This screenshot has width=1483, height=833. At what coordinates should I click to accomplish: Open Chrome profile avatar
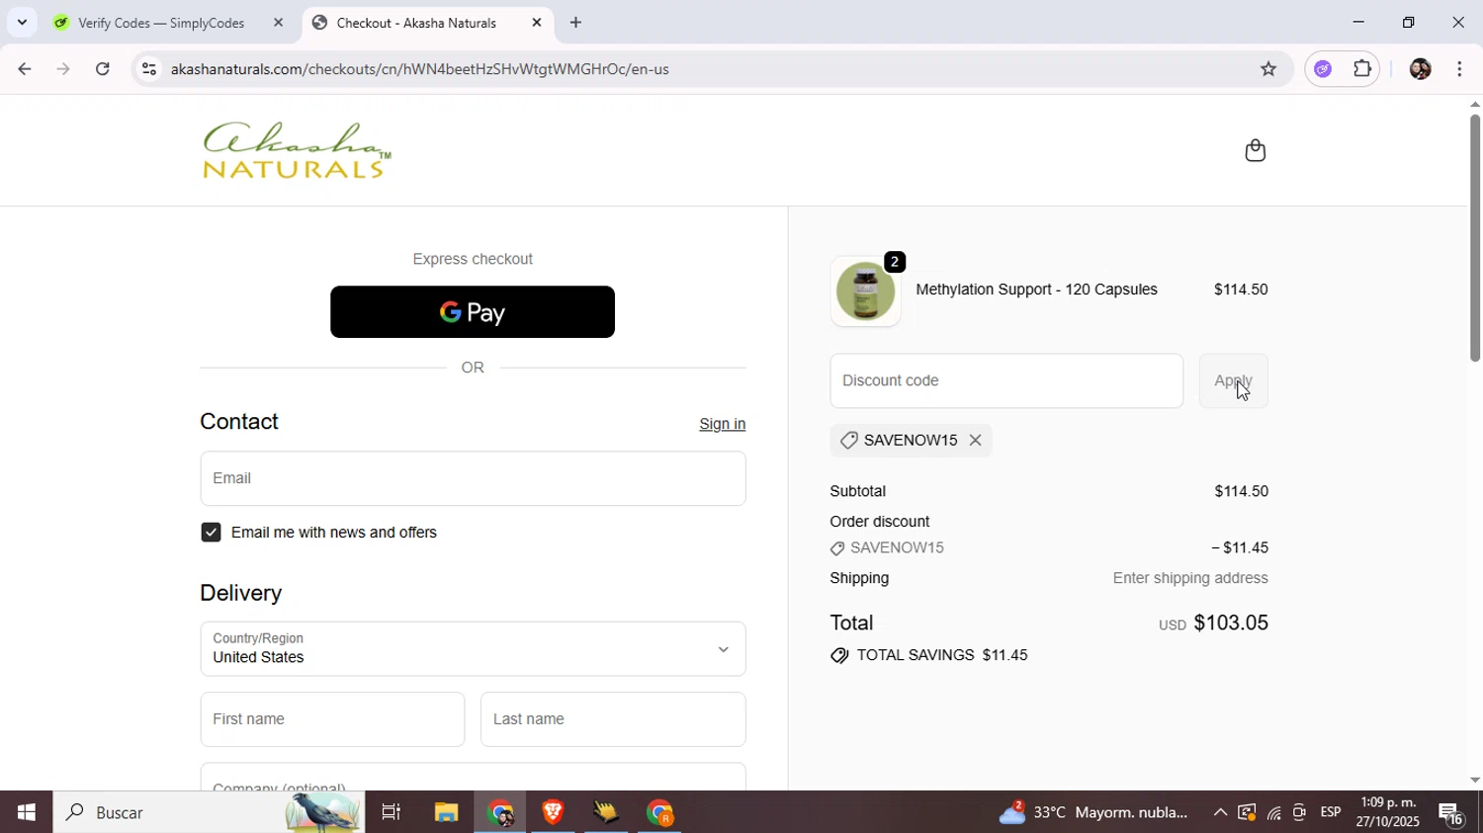click(1420, 69)
